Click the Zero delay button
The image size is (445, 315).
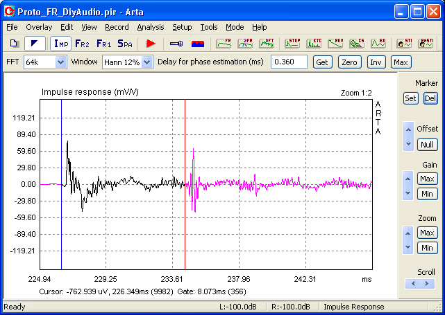tap(350, 62)
